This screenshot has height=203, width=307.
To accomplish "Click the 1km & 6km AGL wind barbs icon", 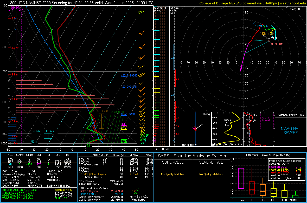I will (x=136, y=191).
